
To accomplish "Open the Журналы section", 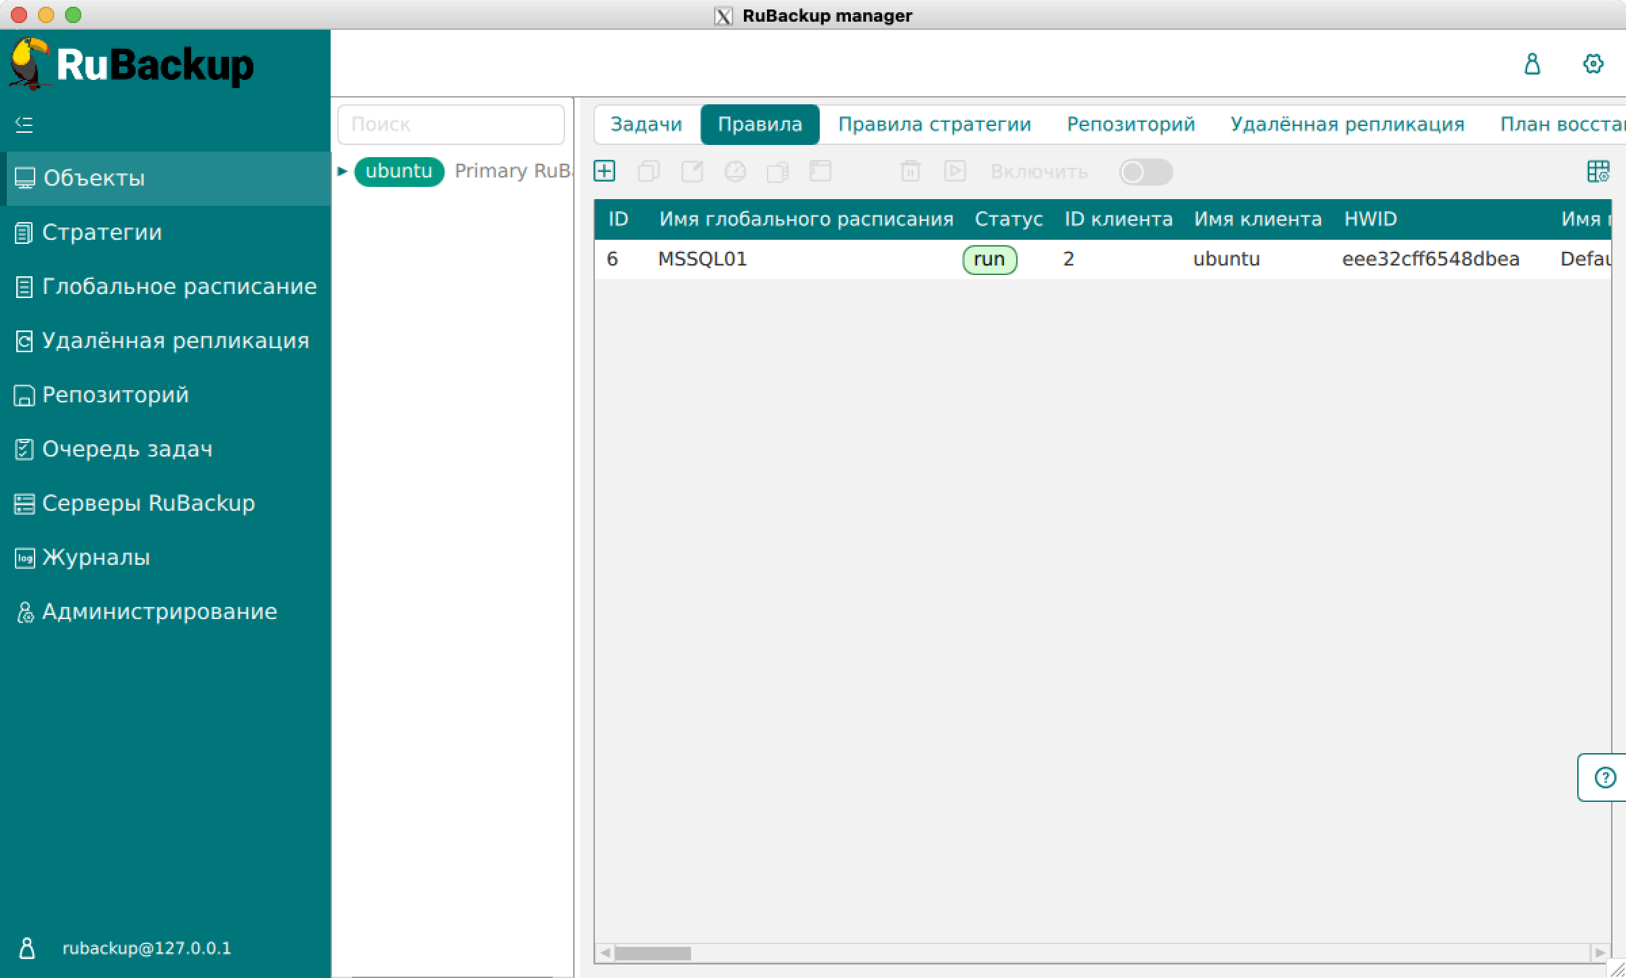I will point(96,557).
